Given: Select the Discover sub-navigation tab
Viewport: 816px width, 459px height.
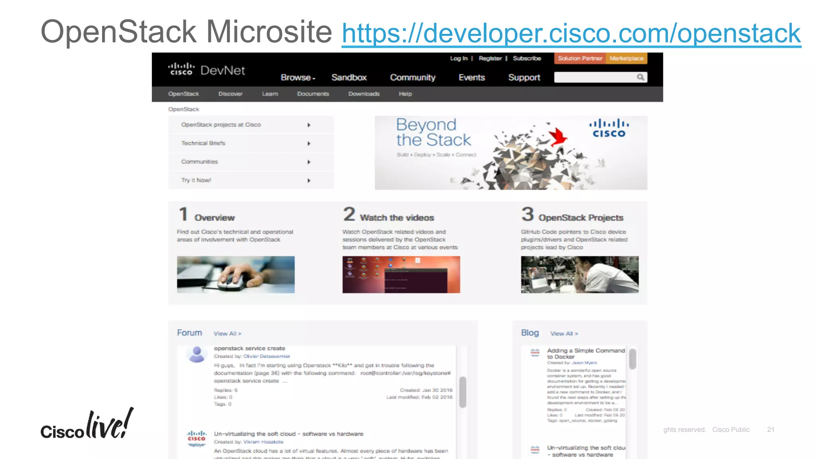Looking at the screenshot, I should coord(230,94).
